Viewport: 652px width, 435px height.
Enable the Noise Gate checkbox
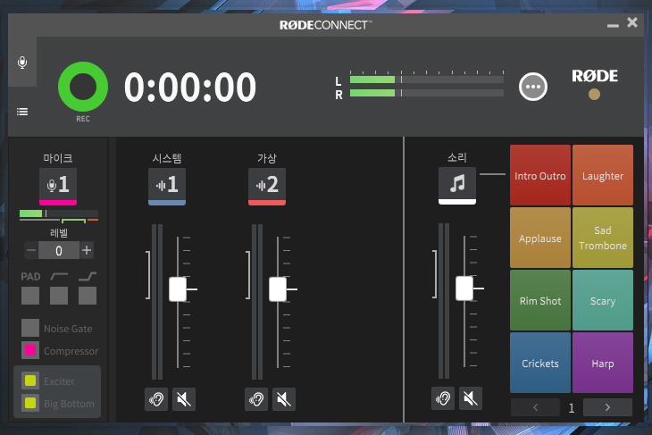(x=30, y=328)
